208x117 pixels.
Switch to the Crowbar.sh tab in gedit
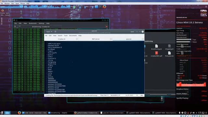pos(61,39)
